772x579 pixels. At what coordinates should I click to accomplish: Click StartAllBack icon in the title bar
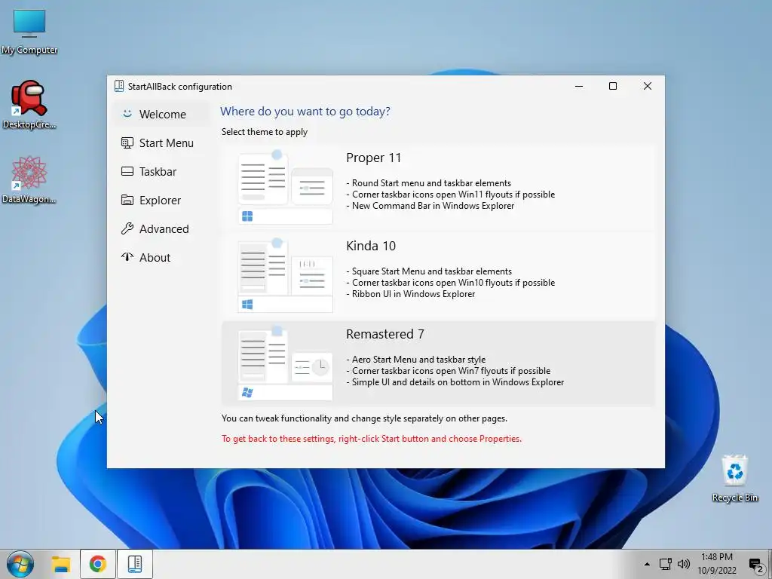[x=119, y=86]
